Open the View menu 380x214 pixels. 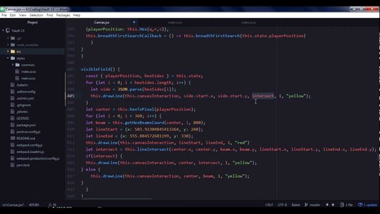click(x=23, y=15)
